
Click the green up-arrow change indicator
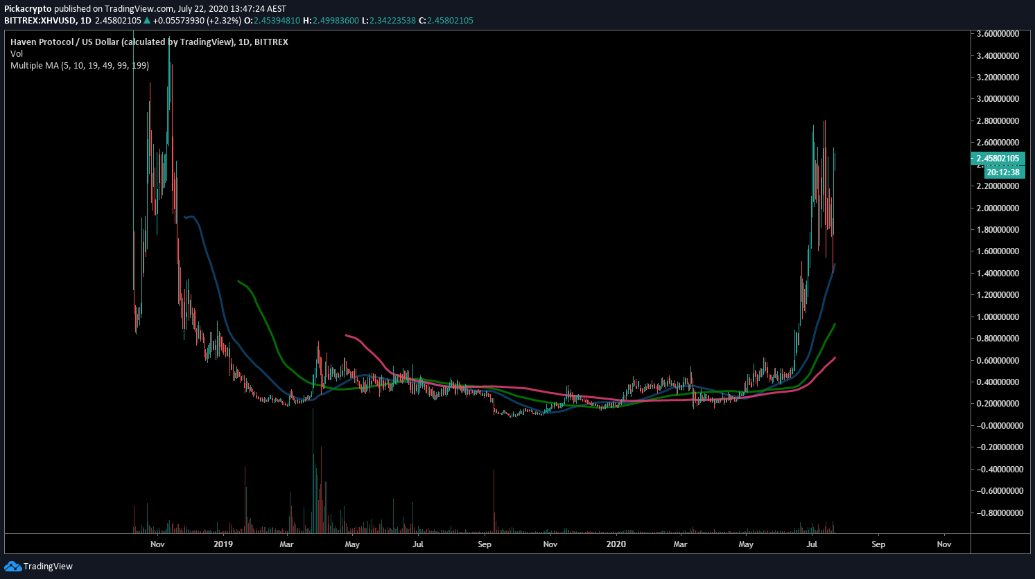click(x=147, y=21)
